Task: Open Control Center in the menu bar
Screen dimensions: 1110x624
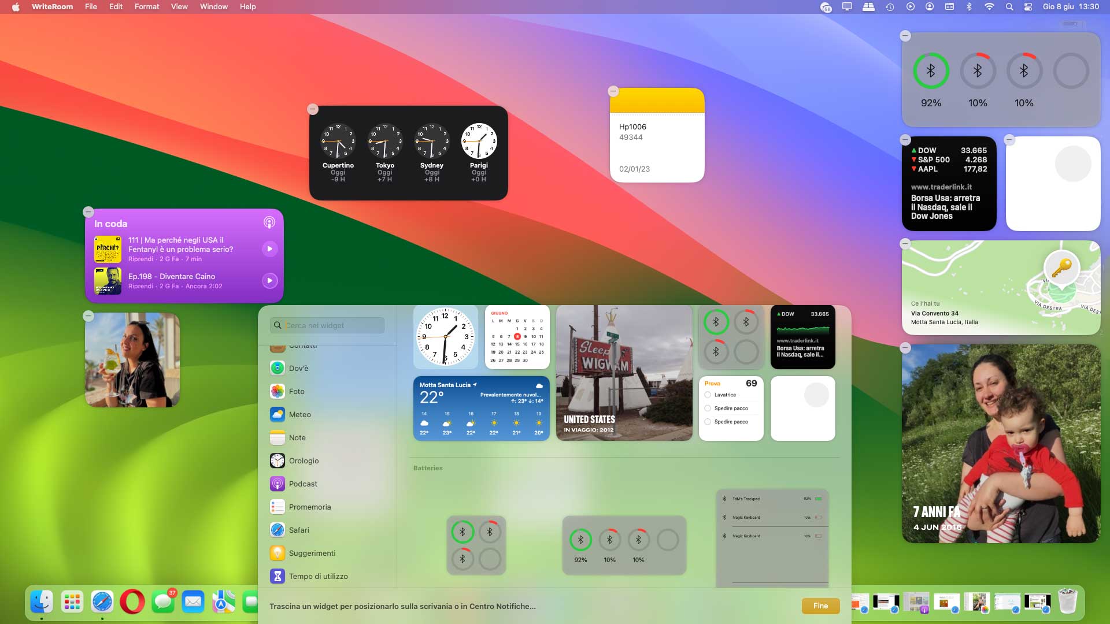Action: click(1028, 6)
